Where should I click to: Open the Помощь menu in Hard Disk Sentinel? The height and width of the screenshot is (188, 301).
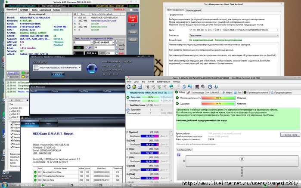point(177,82)
